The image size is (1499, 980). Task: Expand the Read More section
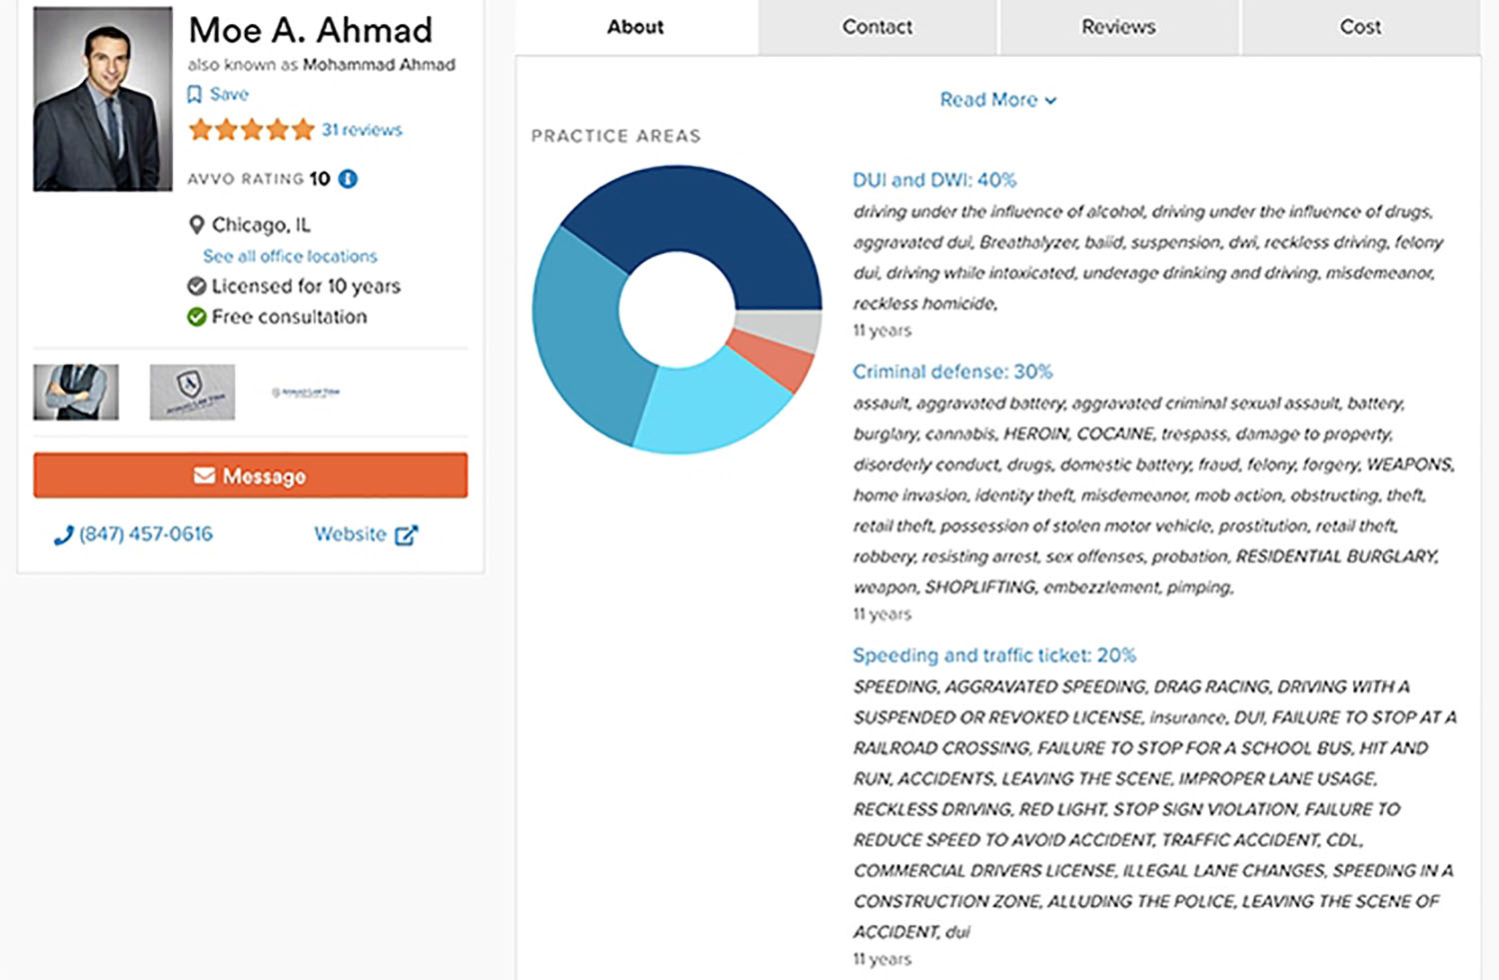click(997, 100)
